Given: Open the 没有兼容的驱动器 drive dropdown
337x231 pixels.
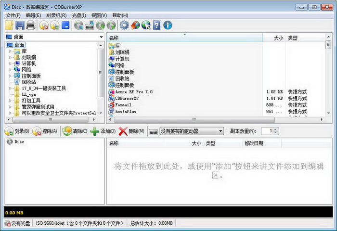Looking at the screenshot, I should coord(192,131).
